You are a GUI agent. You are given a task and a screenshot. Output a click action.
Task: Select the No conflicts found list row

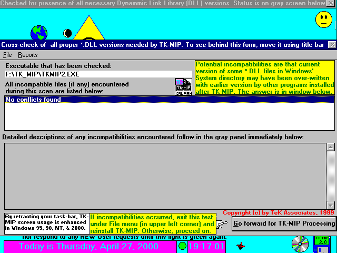170,100
